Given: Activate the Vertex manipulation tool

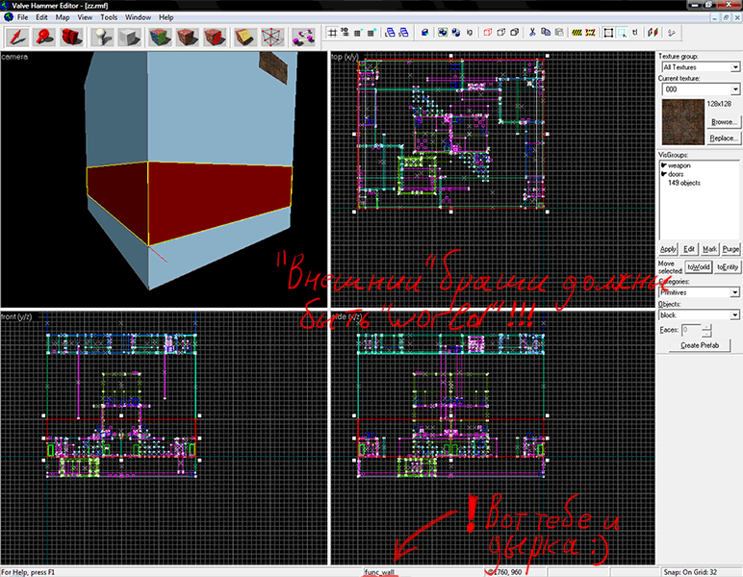Looking at the screenshot, I should point(273,37).
